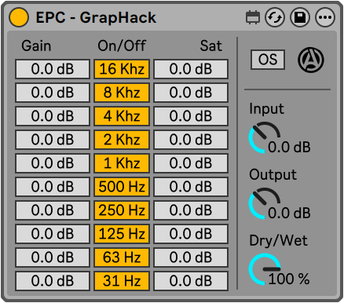Toggle the 1 Khz band on/off

(x=122, y=163)
